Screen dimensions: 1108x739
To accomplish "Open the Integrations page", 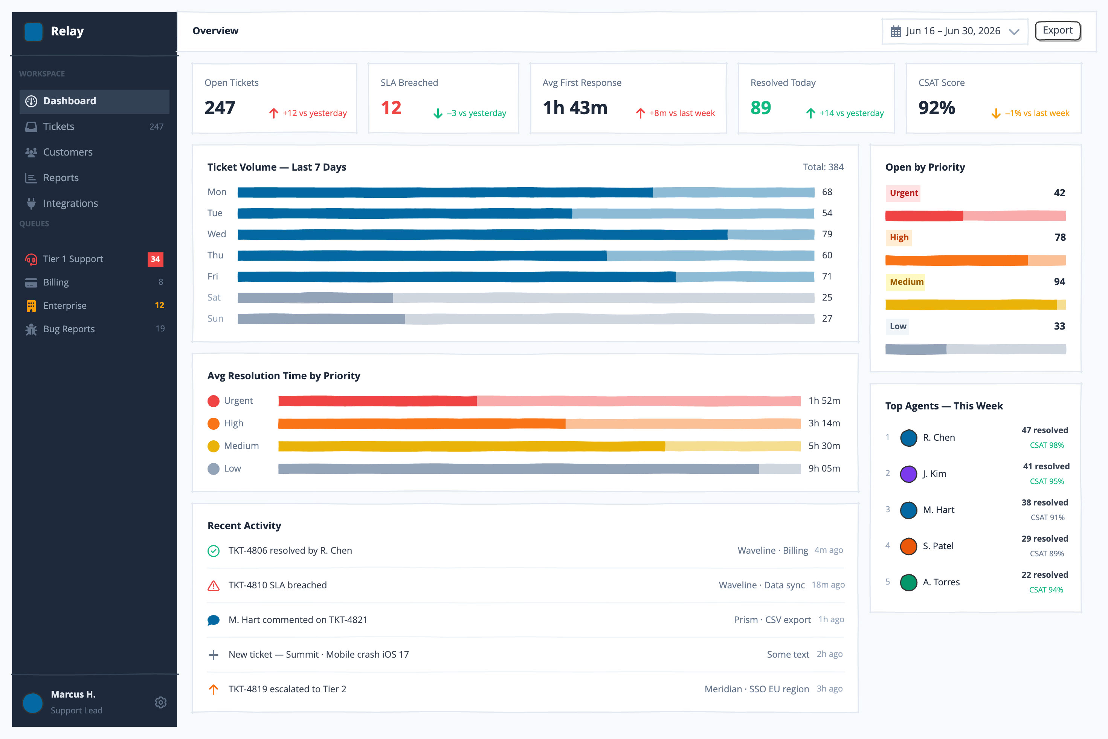I will click(94, 203).
